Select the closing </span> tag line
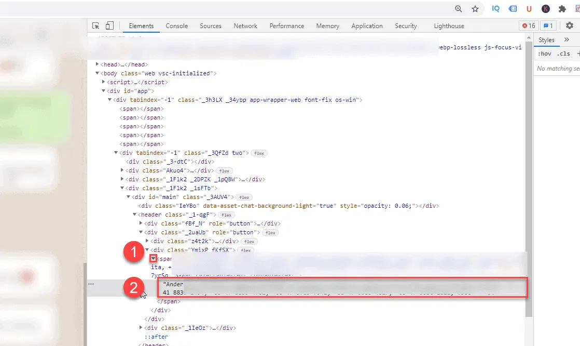 (169, 301)
